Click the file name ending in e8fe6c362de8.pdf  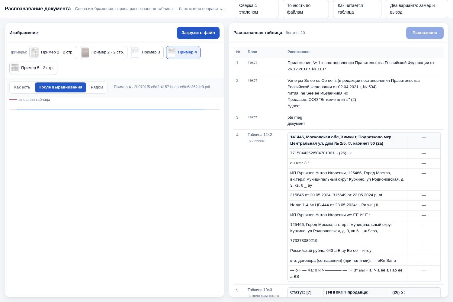[162, 87]
